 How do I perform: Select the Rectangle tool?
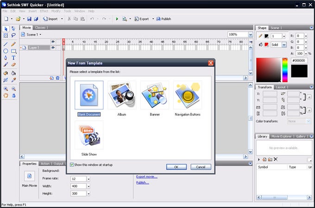point(13,51)
